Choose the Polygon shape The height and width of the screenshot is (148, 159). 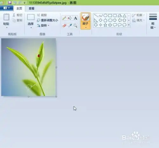click(x=120, y=16)
